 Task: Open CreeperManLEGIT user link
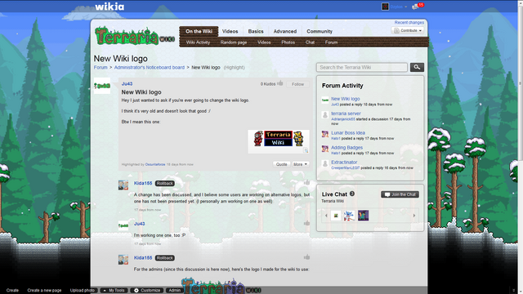click(x=345, y=167)
